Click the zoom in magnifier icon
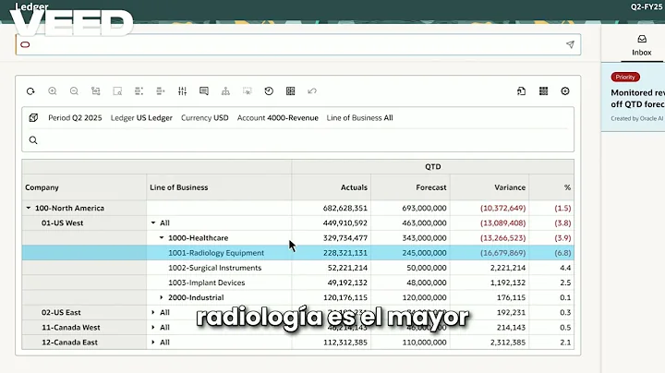Screen dimensions: 665x373 tap(52, 91)
